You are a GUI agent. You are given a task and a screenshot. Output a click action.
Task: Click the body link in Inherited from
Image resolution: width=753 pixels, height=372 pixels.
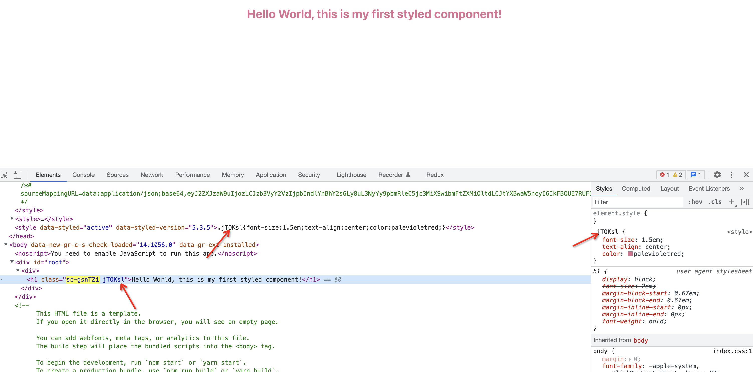[641, 340]
